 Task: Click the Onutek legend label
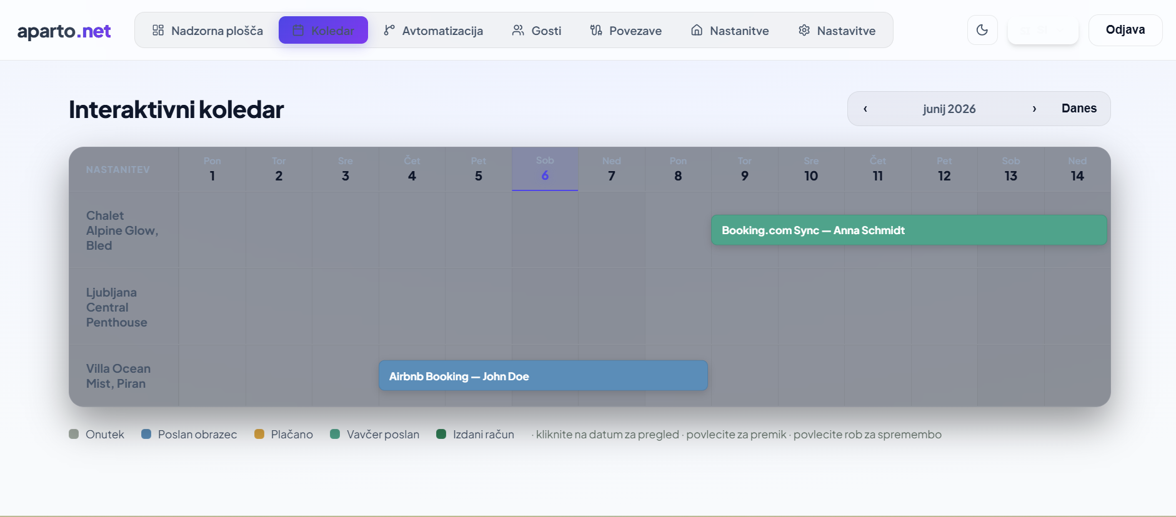coord(105,435)
